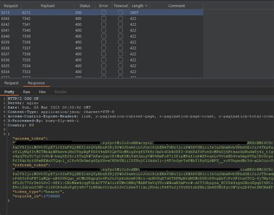This screenshot has width=274, height=215.
Task: Click the Comment column header
Action: pyautogui.click(x=176, y=6)
